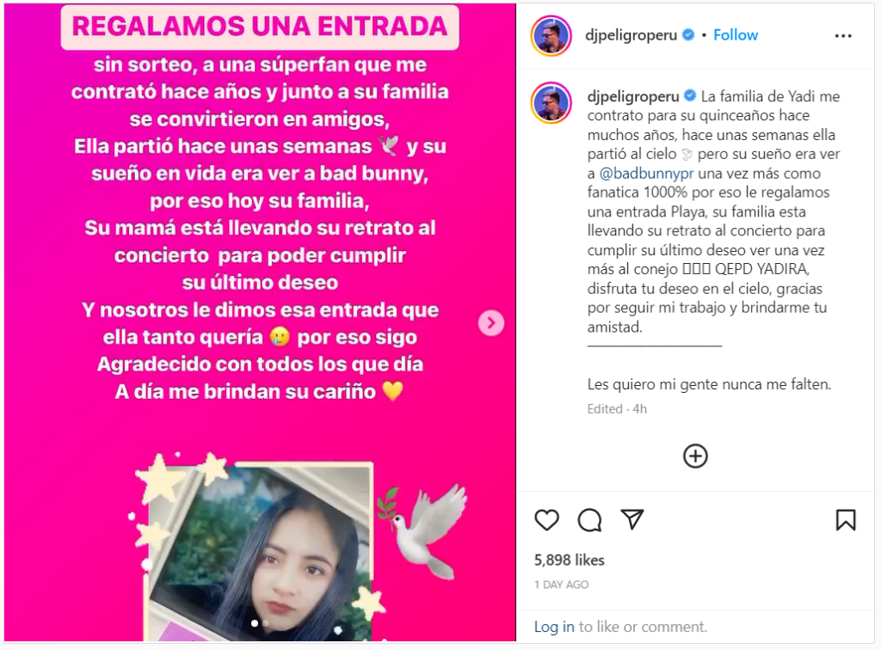Click the REGALAMOS UNA ENTRADA banner
The width and height of the screenshot is (881, 649).
260,27
